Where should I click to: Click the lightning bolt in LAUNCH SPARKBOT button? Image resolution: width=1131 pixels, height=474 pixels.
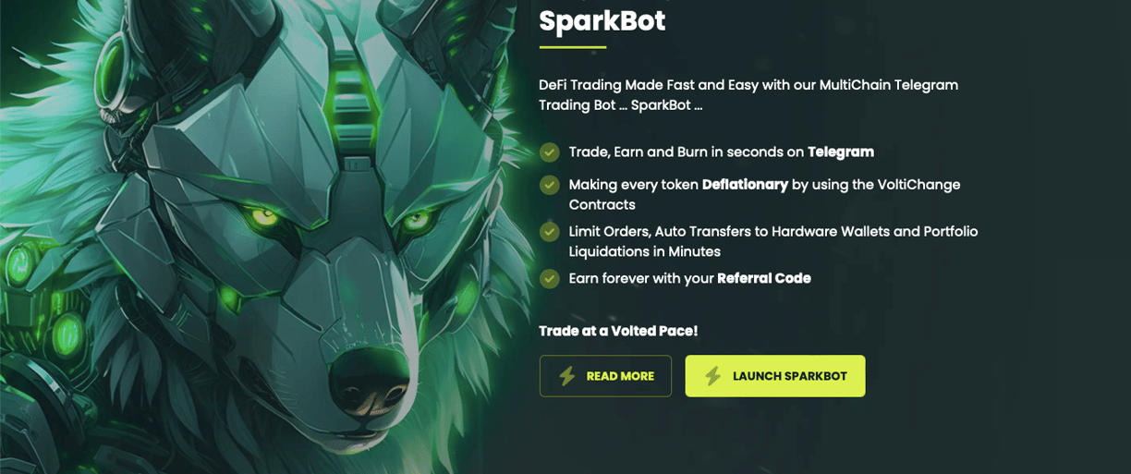click(712, 376)
